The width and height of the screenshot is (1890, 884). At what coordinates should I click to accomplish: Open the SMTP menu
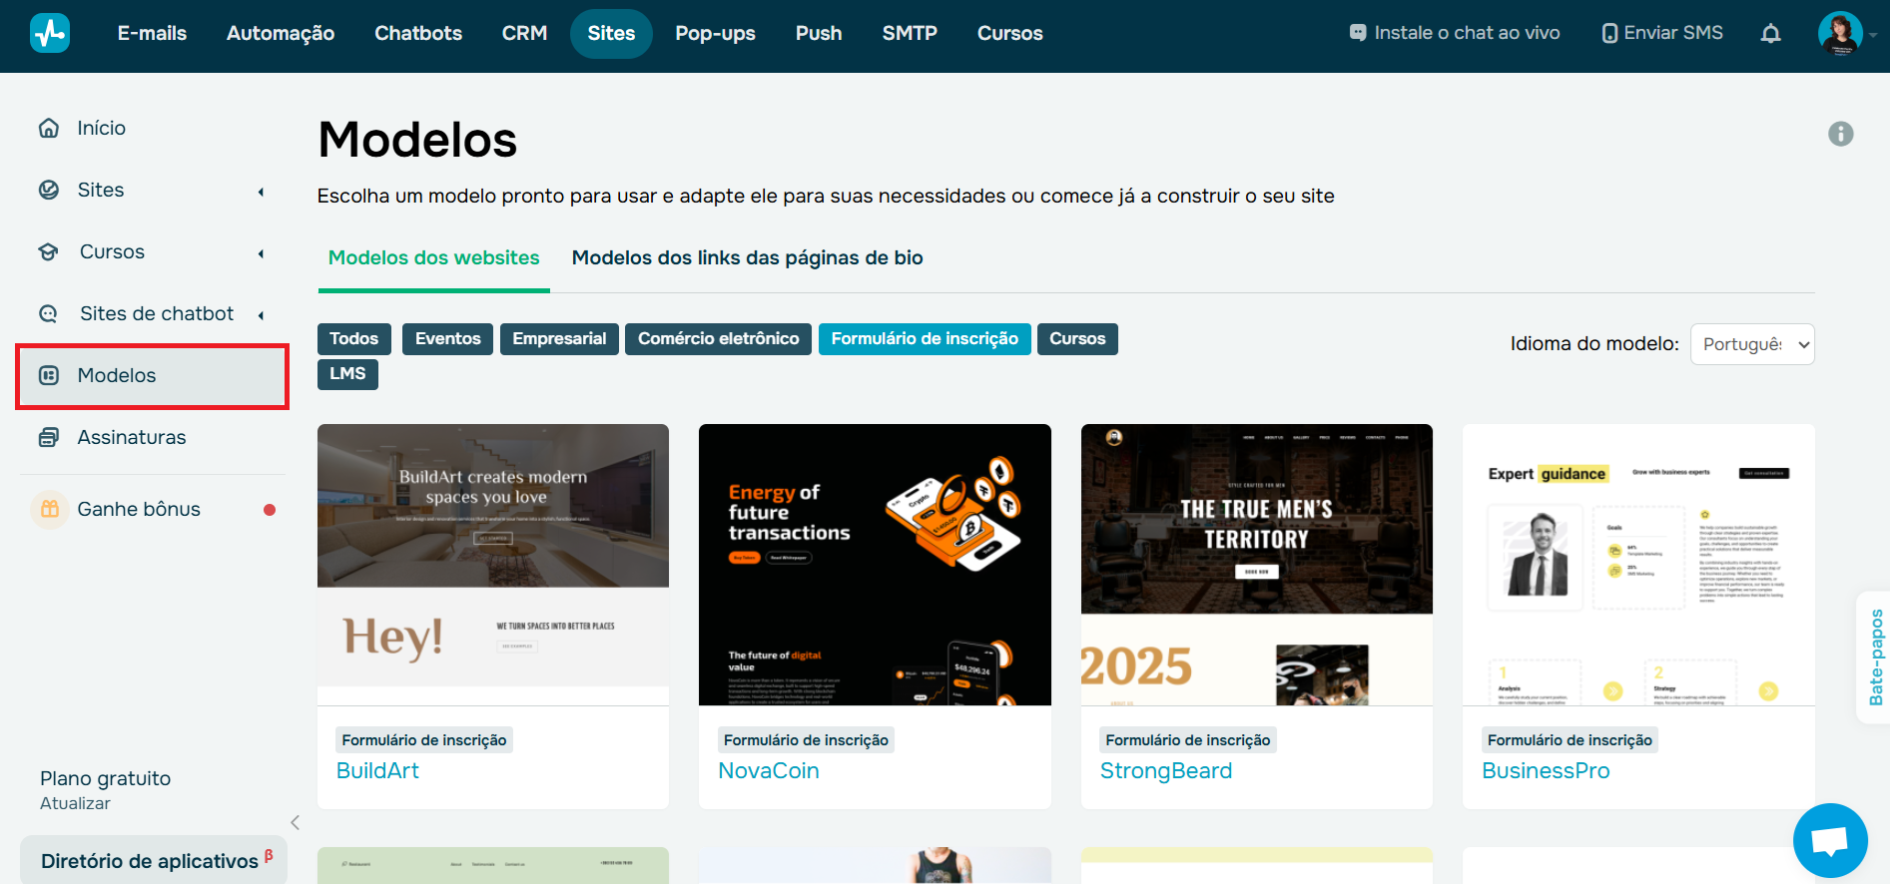click(910, 33)
